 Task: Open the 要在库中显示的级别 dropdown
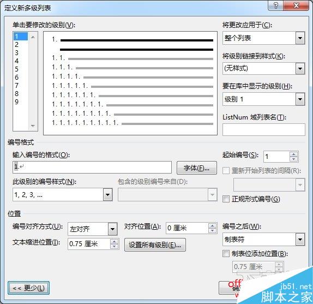[x=300, y=99]
